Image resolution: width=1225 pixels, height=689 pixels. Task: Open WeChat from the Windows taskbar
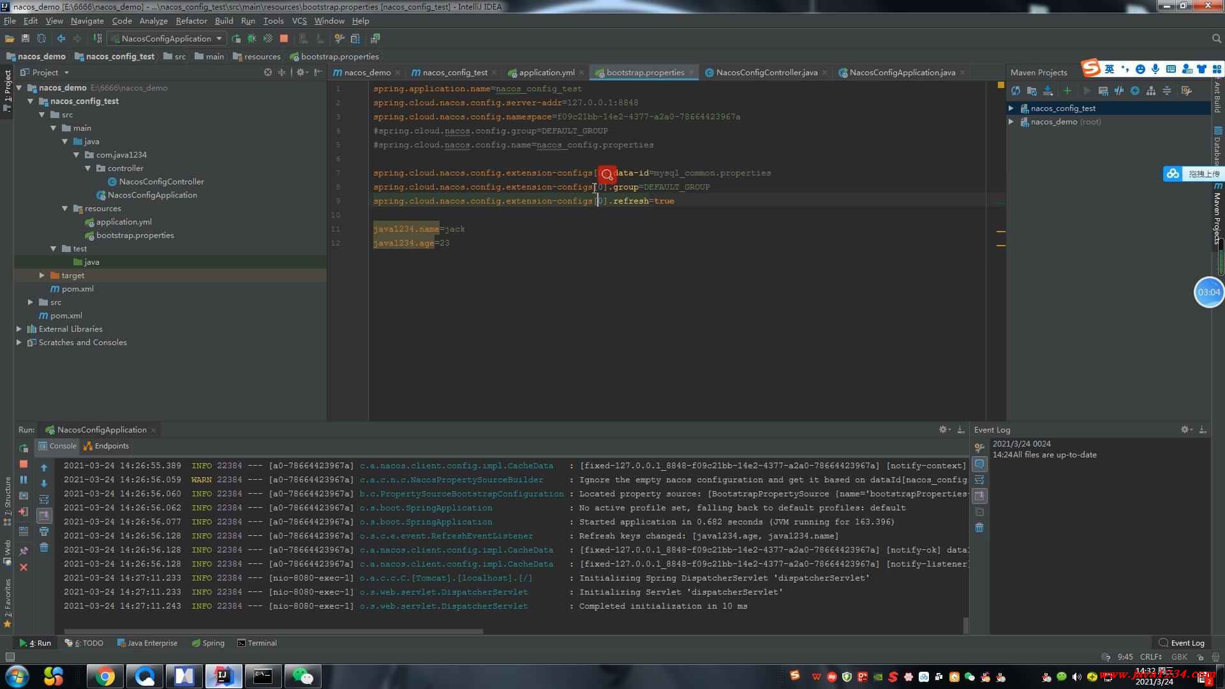[x=302, y=676]
